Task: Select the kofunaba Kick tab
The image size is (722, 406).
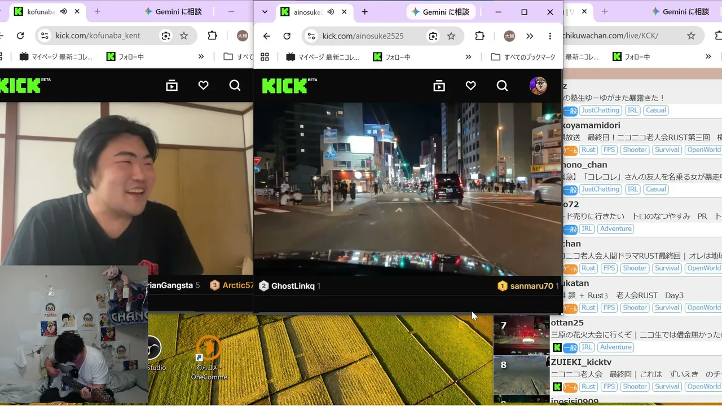Action: pyautogui.click(x=47, y=12)
